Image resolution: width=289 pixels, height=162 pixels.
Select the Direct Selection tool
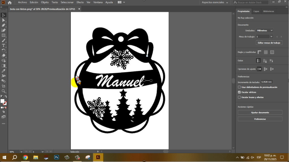[x=3, y=20]
